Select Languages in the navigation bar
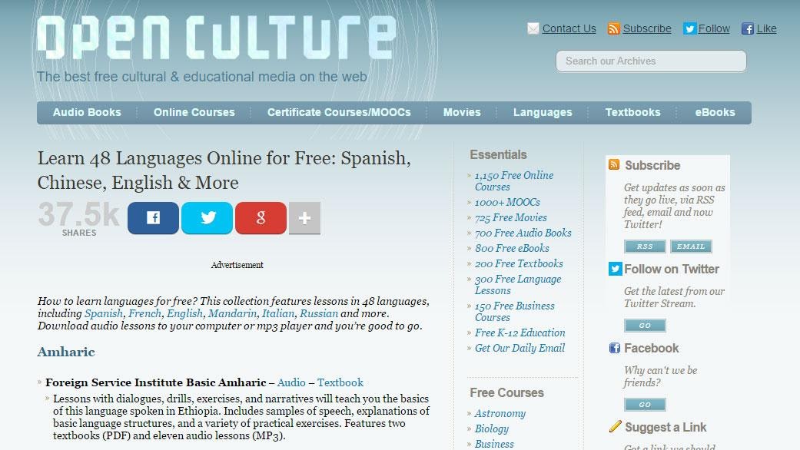The image size is (800, 450). tap(543, 112)
